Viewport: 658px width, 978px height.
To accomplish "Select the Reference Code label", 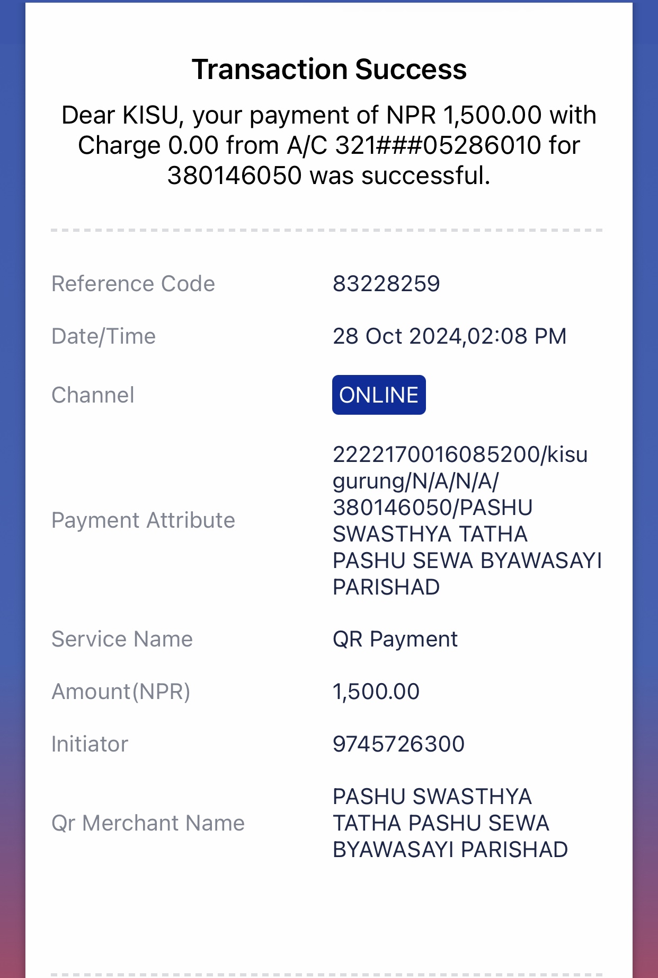I will [x=133, y=284].
